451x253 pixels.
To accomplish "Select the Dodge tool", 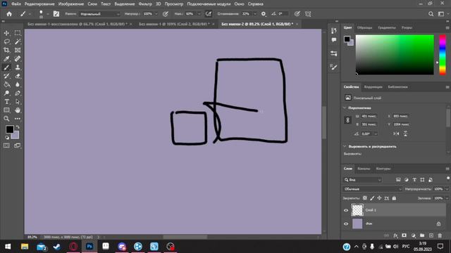I will (x=6, y=93).
